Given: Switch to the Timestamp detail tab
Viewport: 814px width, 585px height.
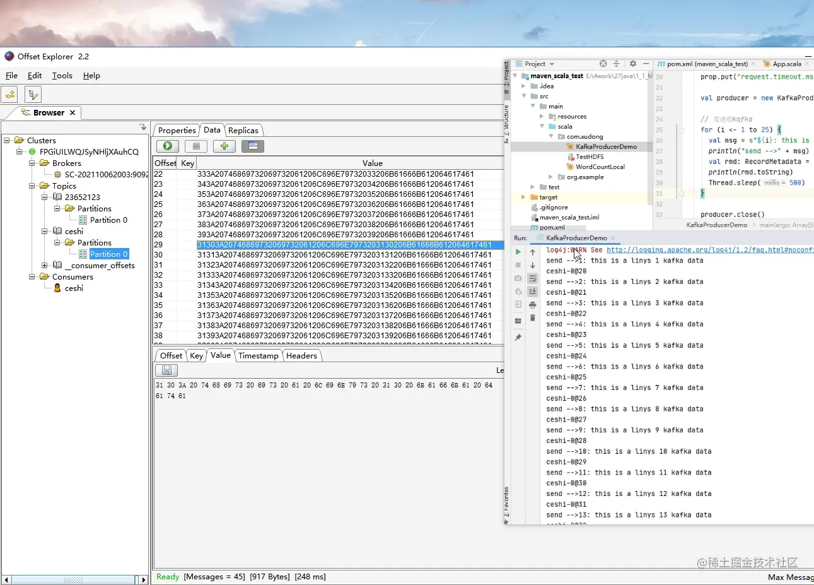Looking at the screenshot, I should point(259,355).
